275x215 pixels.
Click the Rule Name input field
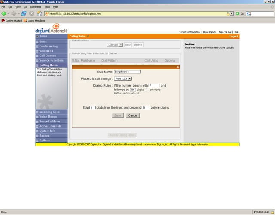pyautogui.click(x=127, y=72)
